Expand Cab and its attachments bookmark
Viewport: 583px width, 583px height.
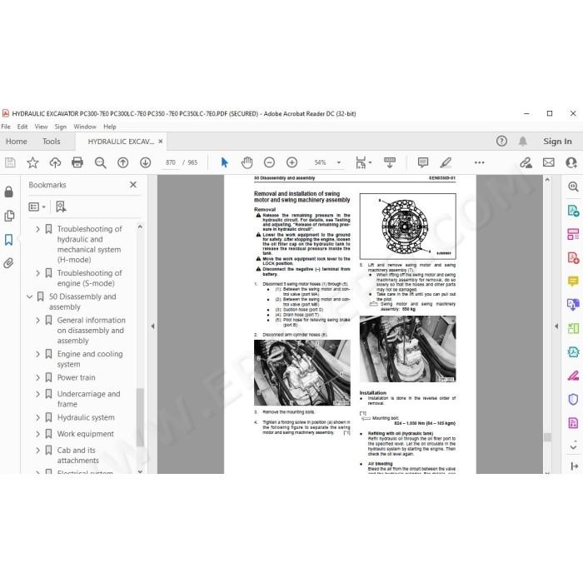point(37,451)
